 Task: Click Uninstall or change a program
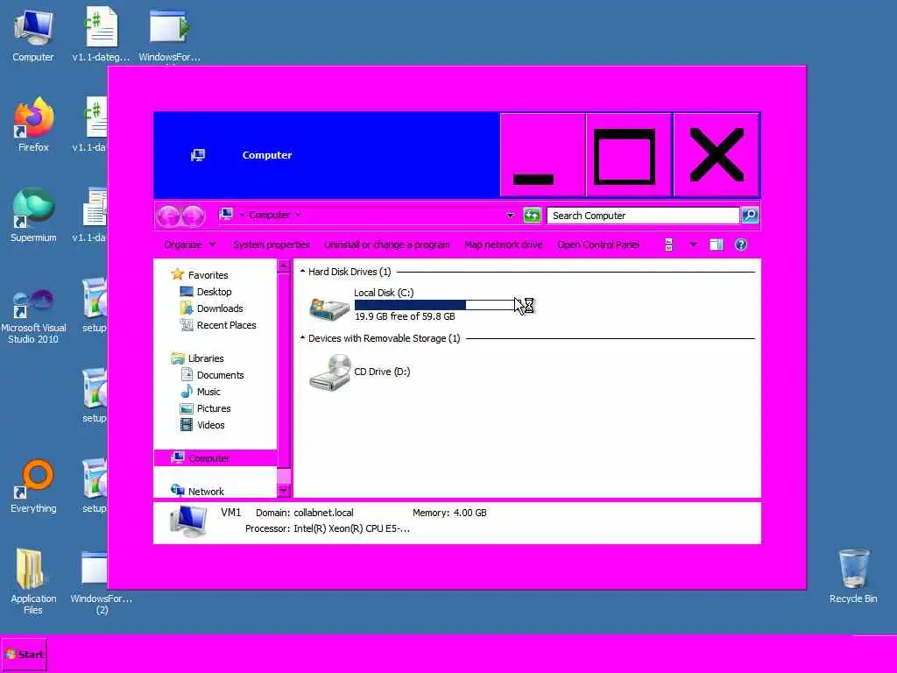click(x=386, y=245)
